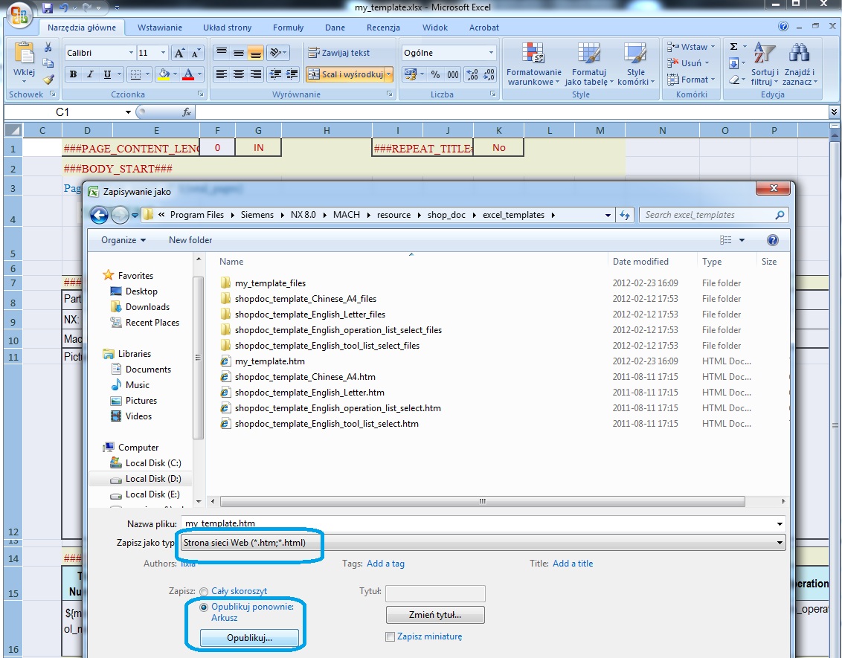Click the help icon in save dialog
The width and height of the screenshot is (842, 658).
(x=773, y=240)
